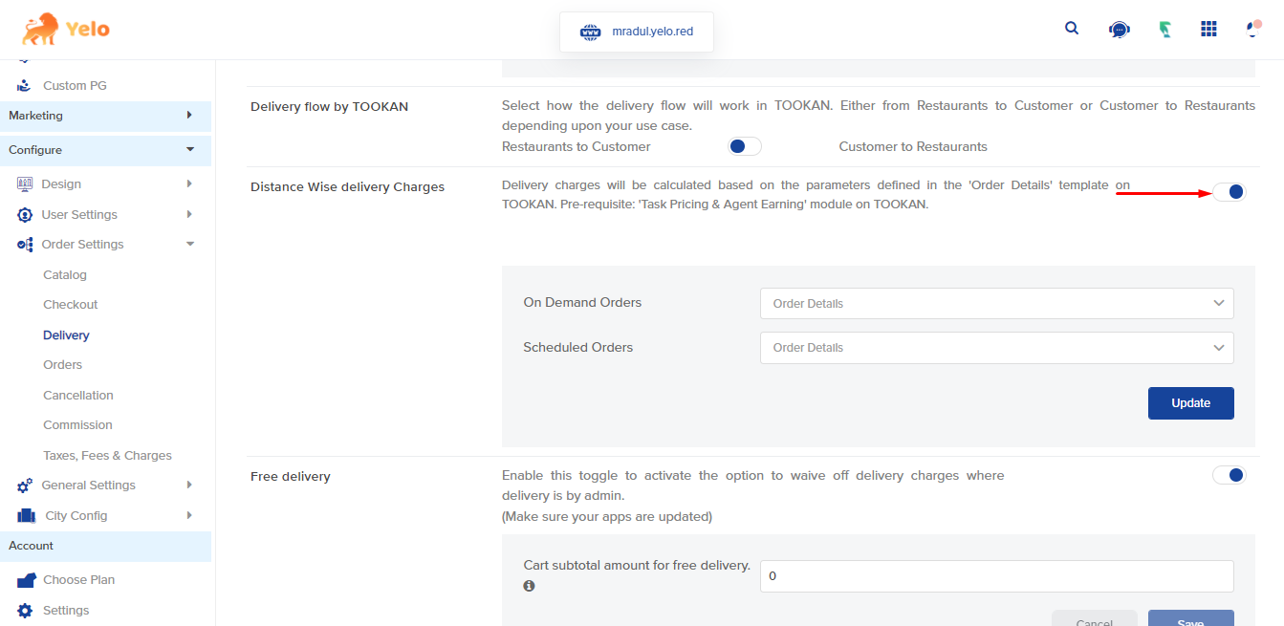Open the user profile avatar icon
This screenshot has width=1284, height=626.
(1252, 29)
